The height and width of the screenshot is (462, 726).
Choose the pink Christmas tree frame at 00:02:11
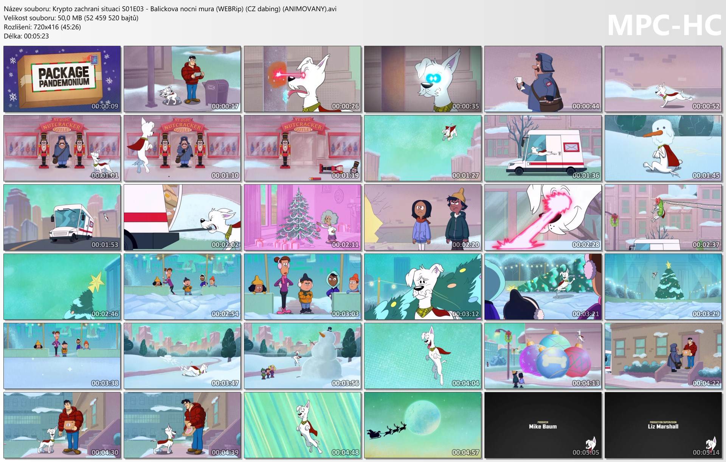pos(302,218)
